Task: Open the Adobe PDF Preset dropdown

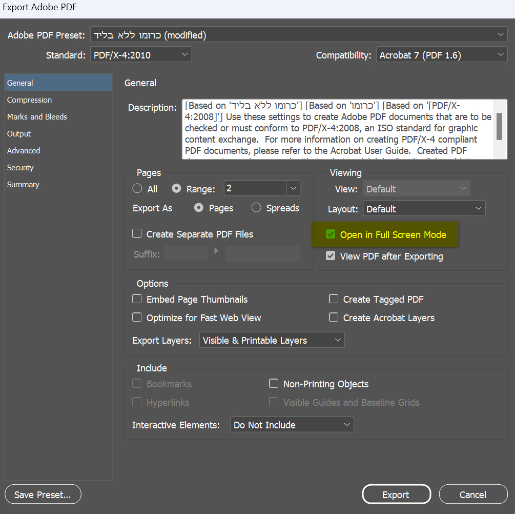Action: [298, 35]
